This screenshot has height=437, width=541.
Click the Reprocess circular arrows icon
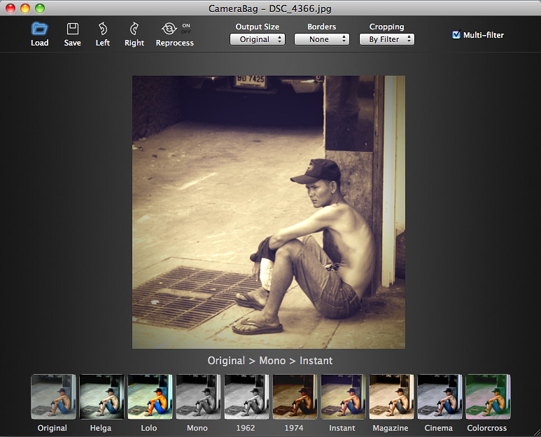[169, 29]
